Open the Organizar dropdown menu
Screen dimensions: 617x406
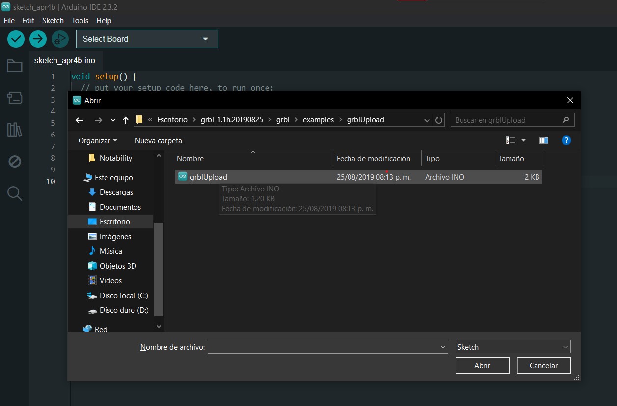[x=98, y=140]
